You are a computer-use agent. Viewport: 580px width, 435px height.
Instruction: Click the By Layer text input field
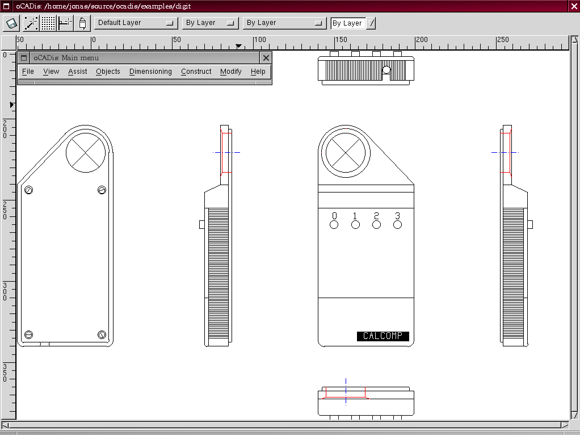click(x=348, y=23)
